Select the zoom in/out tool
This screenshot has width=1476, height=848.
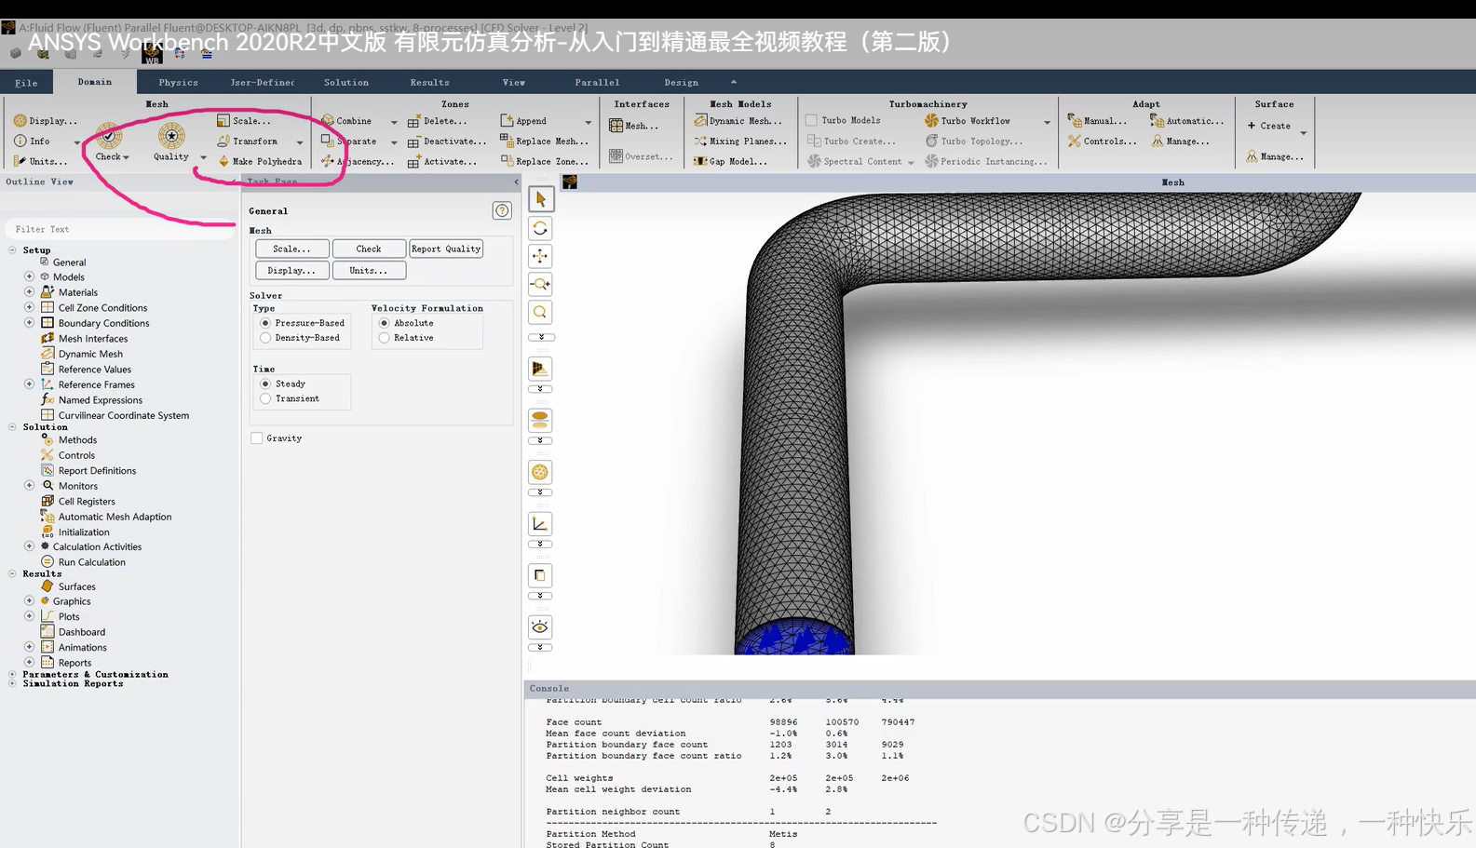tap(540, 284)
